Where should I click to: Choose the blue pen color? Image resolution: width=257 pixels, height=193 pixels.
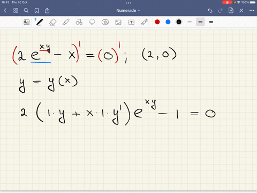(168, 22)
